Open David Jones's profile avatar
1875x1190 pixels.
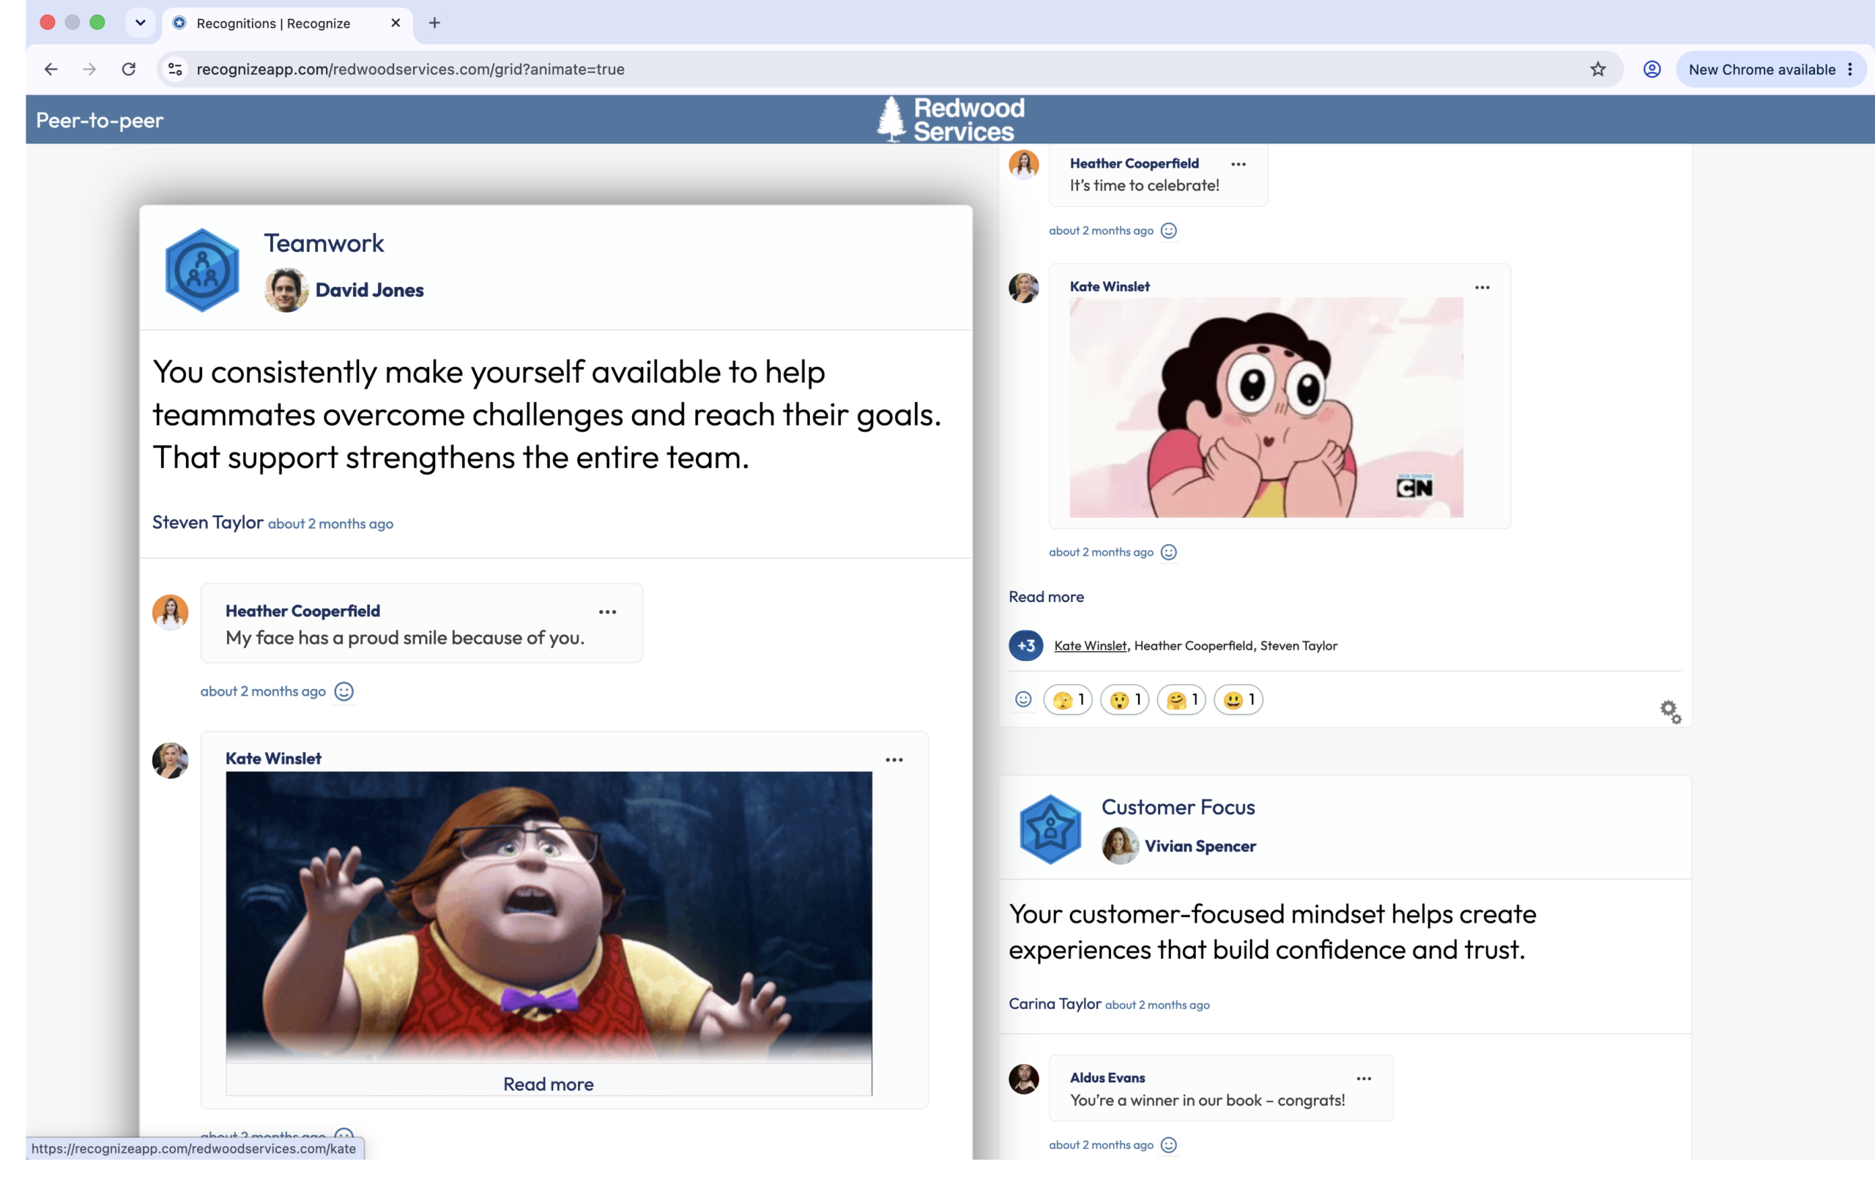click(x=286, y=290)
